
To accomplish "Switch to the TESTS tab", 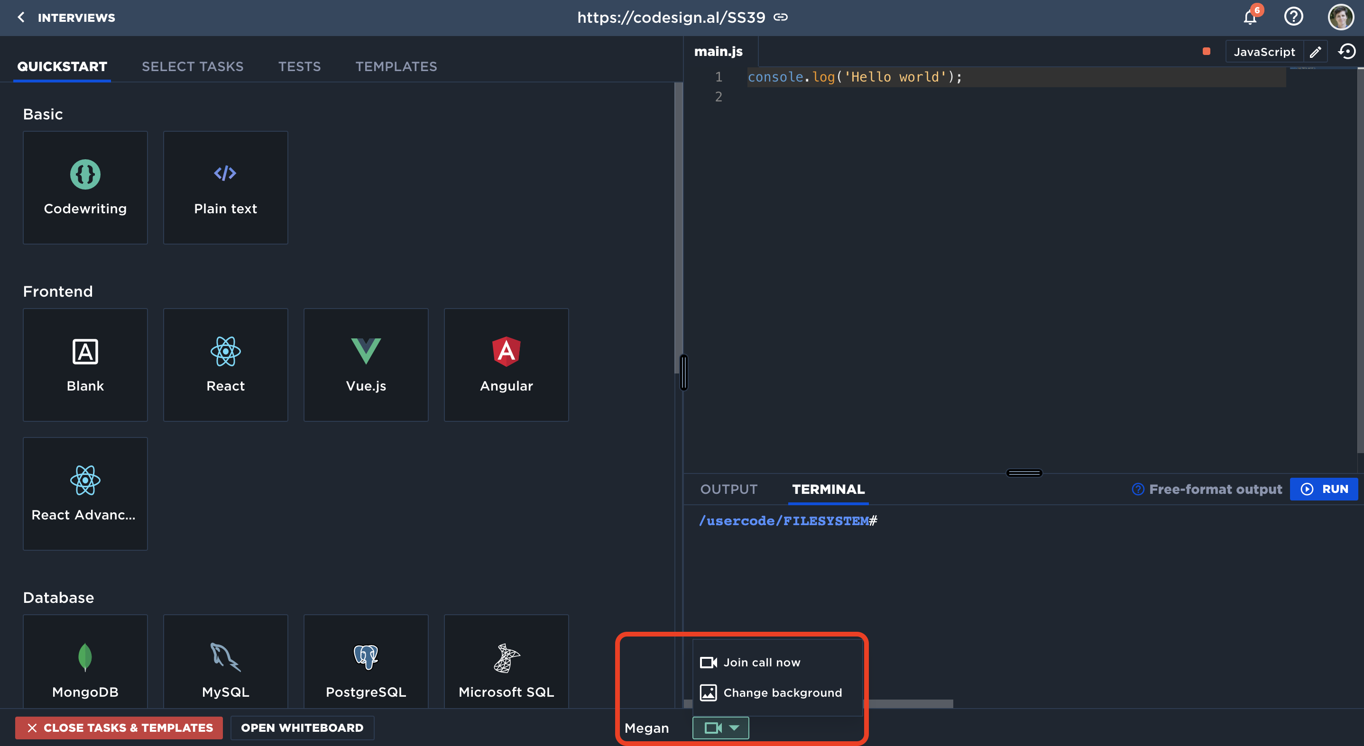I will point(300,67).
